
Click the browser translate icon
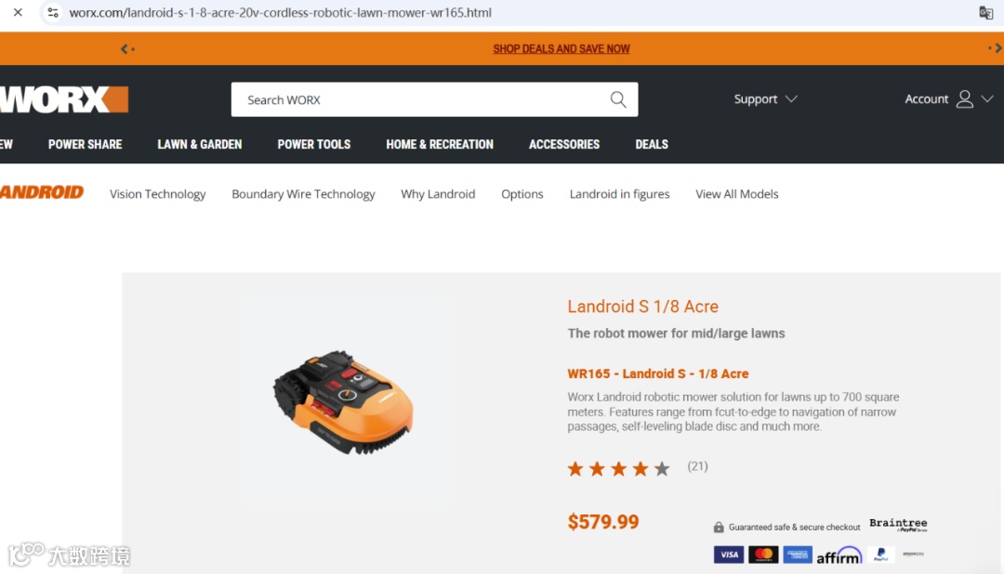click(x=986, y=13)
